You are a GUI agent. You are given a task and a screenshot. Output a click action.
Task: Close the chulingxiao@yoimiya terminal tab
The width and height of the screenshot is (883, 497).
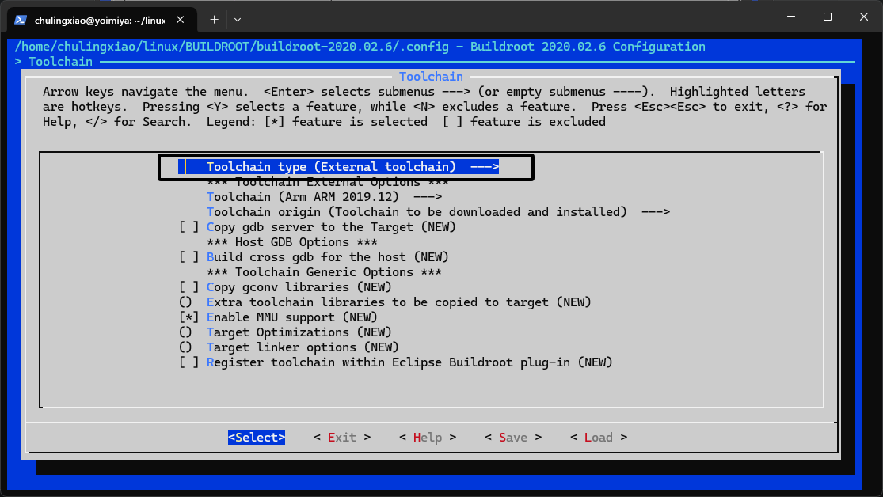[x=181, y=20]
